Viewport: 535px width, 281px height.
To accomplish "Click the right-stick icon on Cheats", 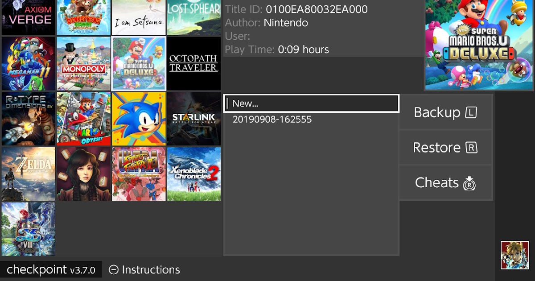I will coord(469,183).
